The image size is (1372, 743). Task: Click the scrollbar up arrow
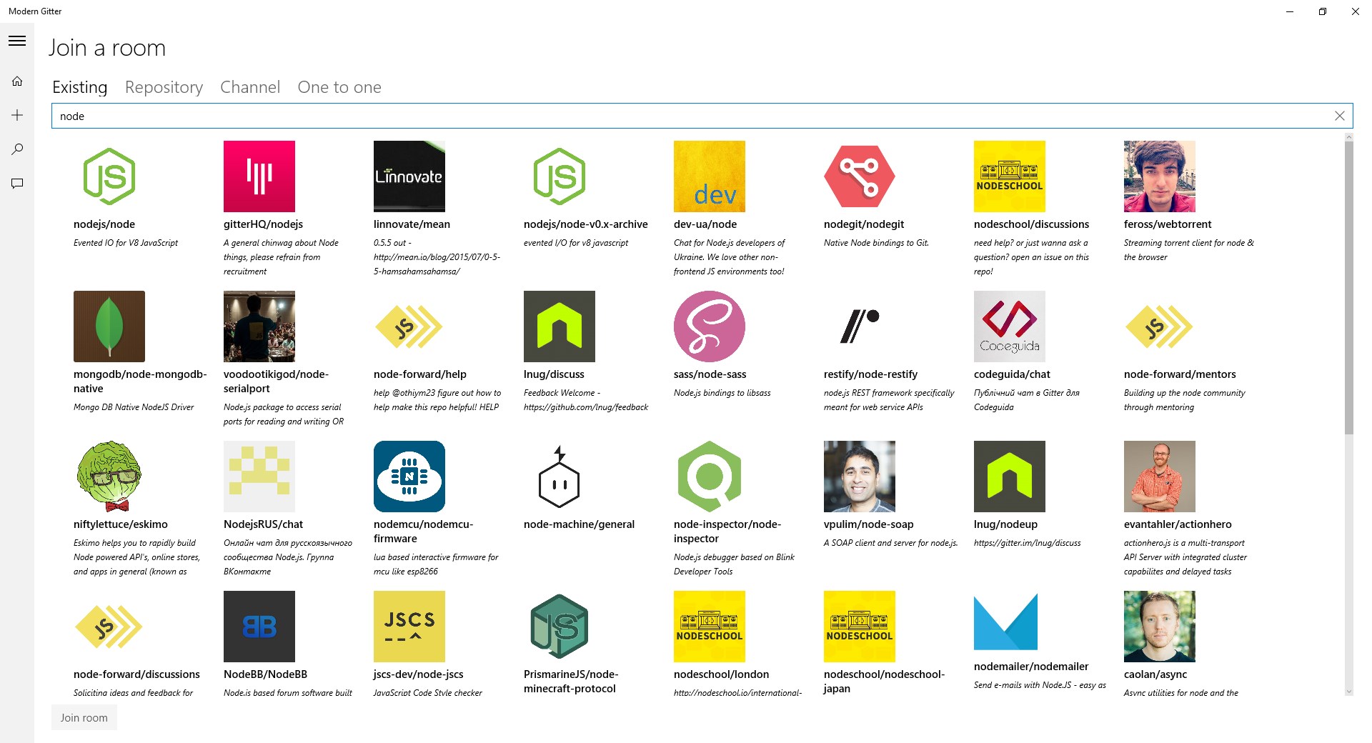tap(1349, 136)
